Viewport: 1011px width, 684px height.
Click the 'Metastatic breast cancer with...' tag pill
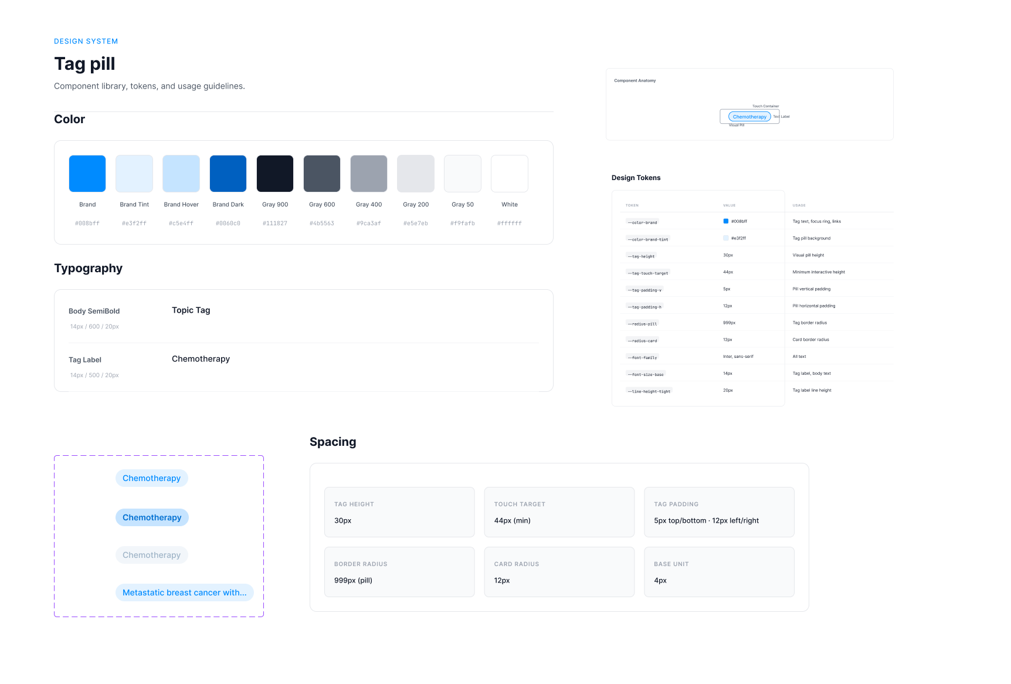pos(185,592)
